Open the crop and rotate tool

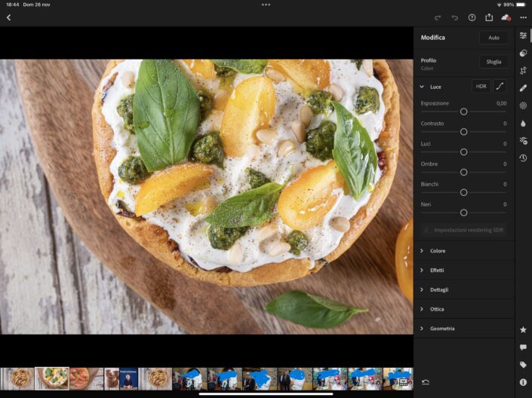(523, 70)
